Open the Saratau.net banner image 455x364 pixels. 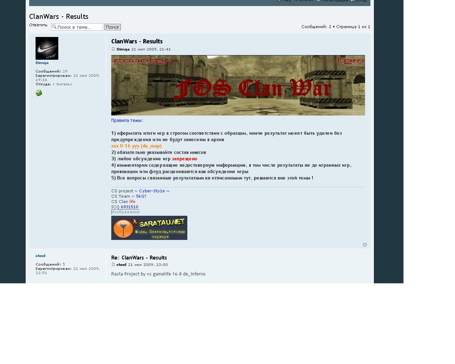click(149, 228)
